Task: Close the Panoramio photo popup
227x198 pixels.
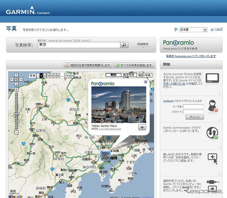Action: tap(146, 82)
